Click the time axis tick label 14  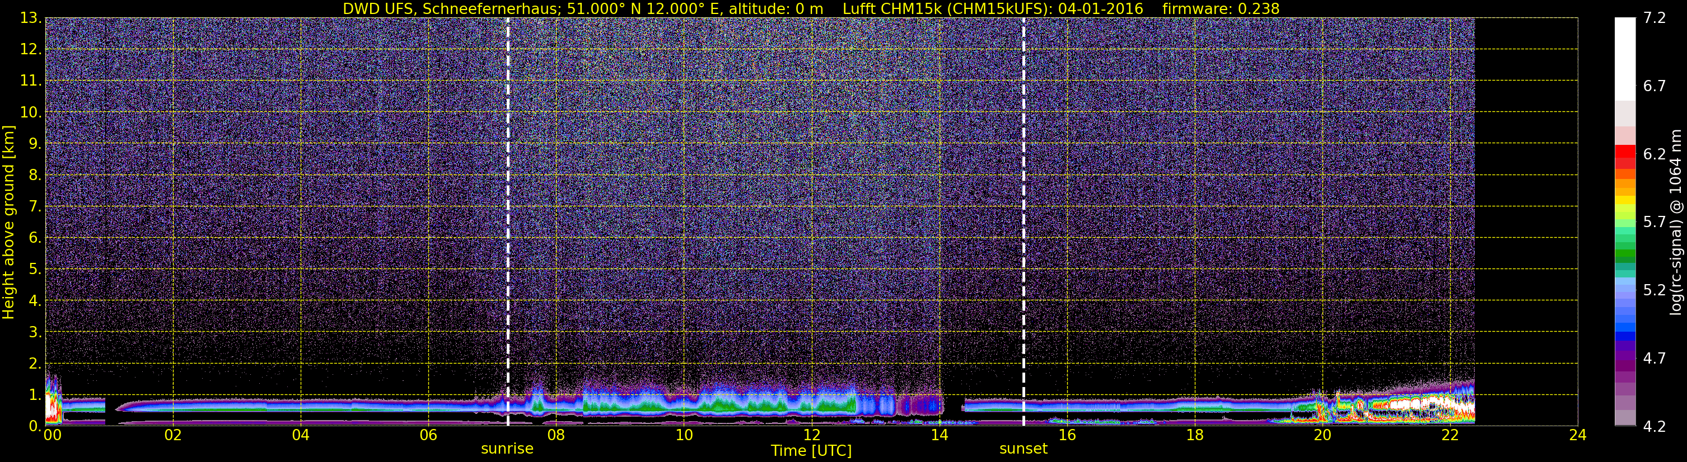coord(939,435)
